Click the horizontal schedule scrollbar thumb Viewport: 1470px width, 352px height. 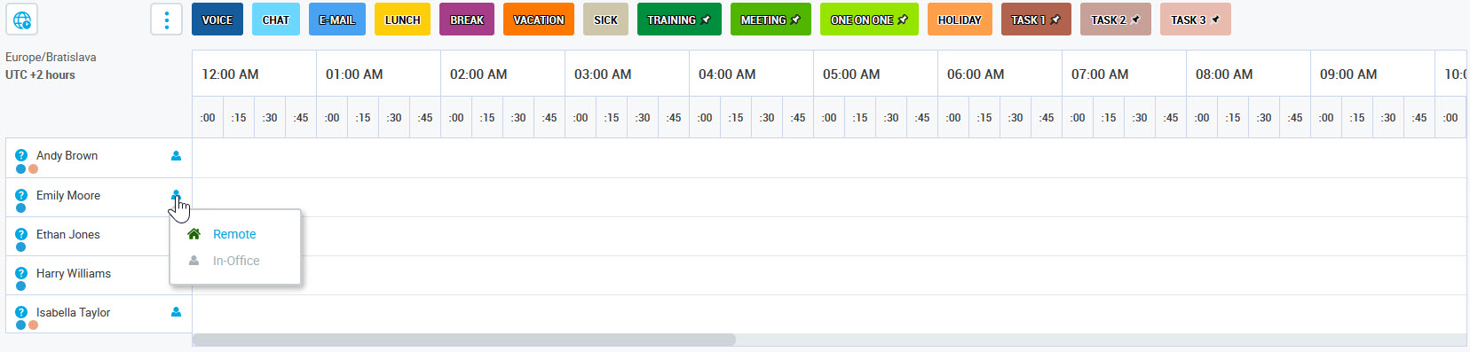coord(464,340)
